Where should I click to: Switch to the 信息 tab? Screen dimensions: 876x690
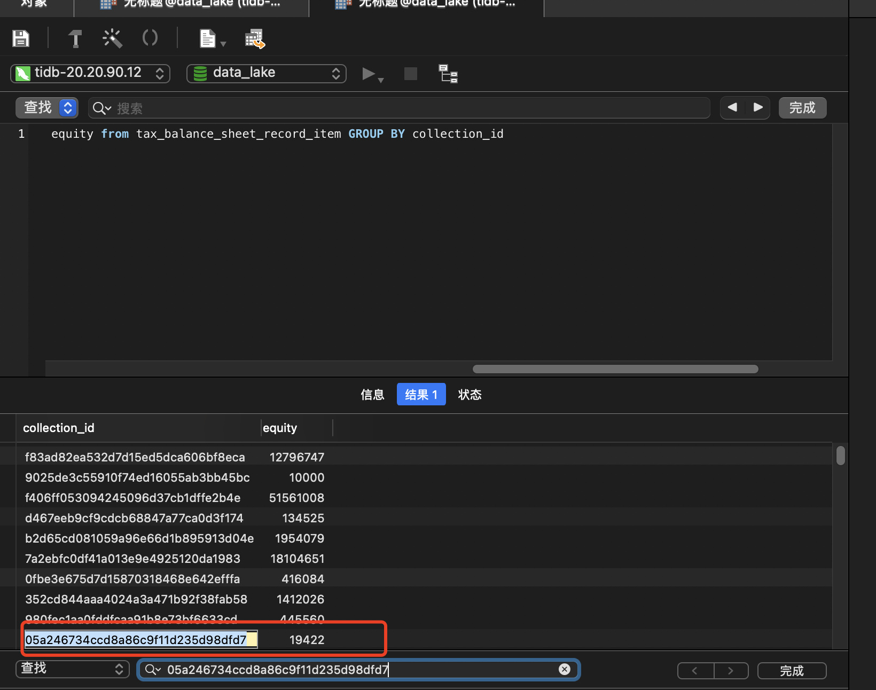click(372, 395)
